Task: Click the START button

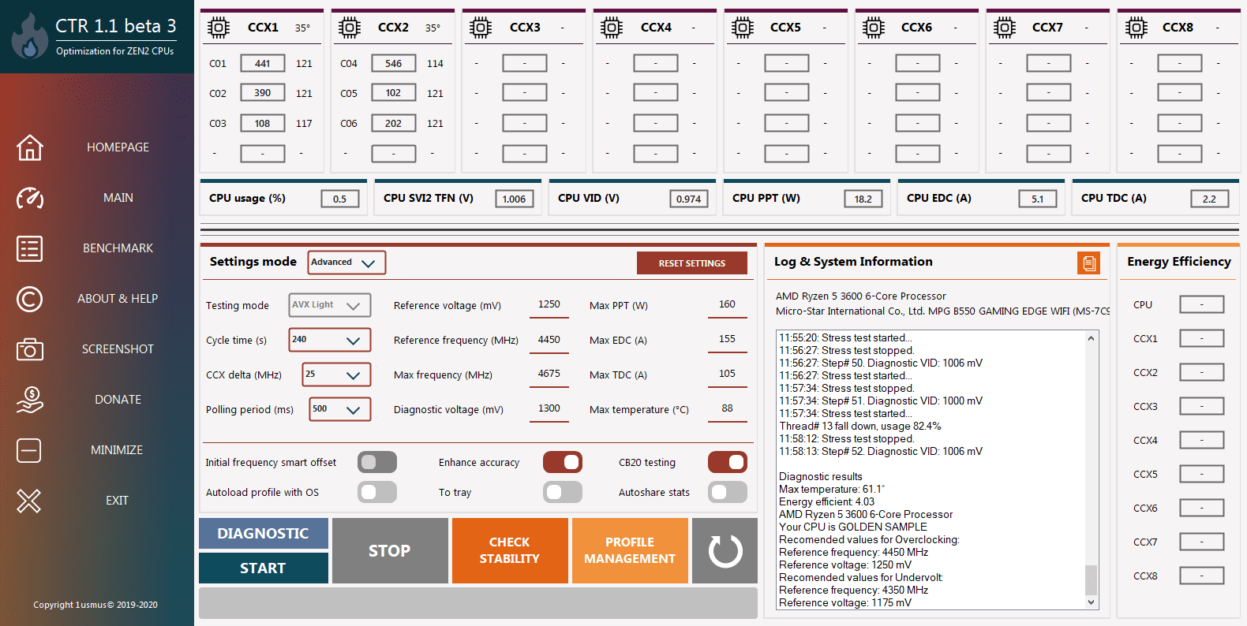Action: 264,568
